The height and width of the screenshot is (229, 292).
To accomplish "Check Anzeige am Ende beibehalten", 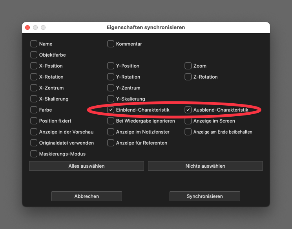I will (188, 132).
